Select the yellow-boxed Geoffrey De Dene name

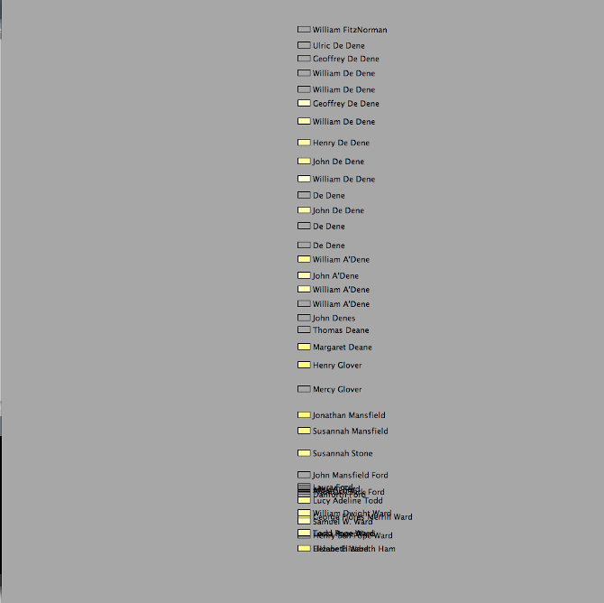pos(346,104)
